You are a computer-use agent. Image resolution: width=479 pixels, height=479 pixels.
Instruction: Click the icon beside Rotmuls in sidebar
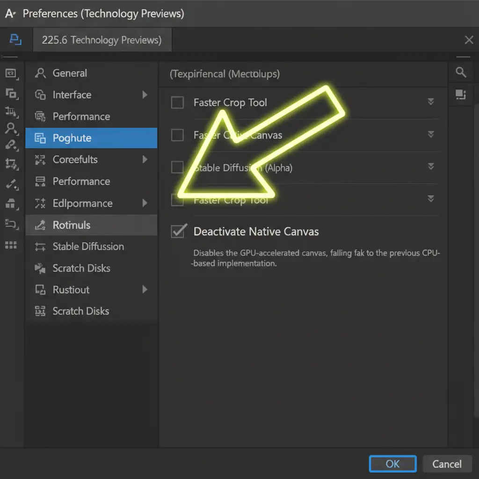point(41,225)
